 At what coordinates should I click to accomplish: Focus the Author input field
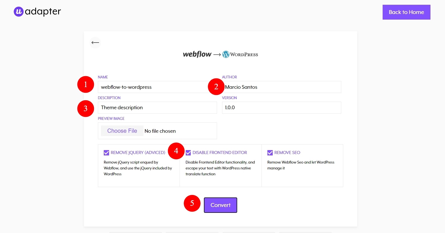(x=281, y=87)
